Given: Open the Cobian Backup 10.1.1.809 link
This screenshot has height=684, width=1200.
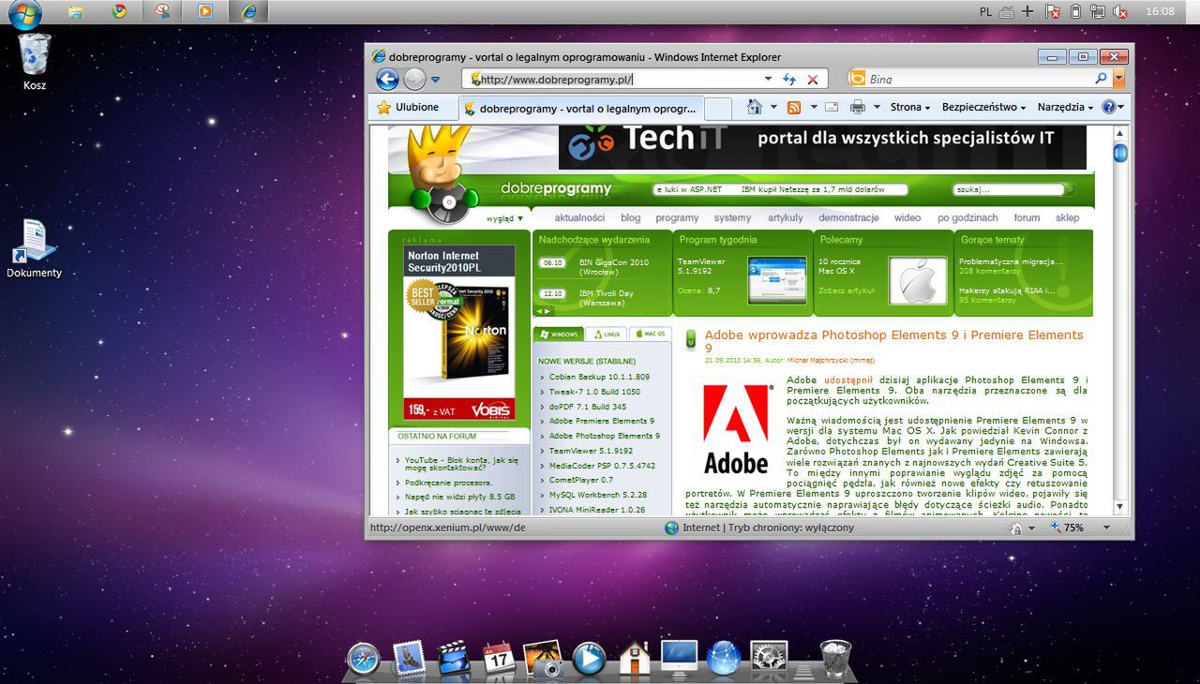Looking at the screenshot, I should 599,377.
